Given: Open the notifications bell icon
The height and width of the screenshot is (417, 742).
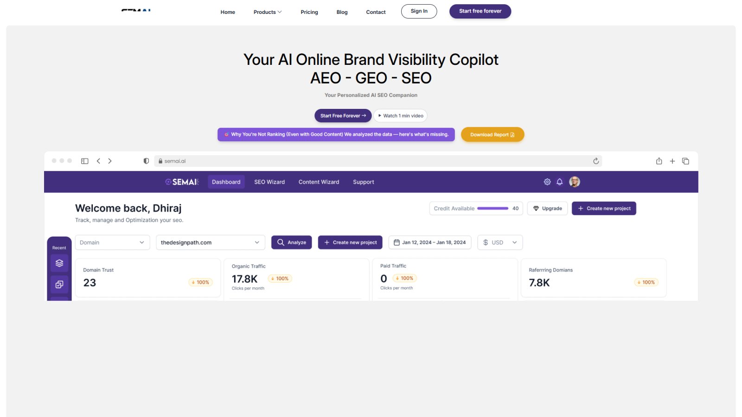Looking at the screenshot, I should click(560, 182).
